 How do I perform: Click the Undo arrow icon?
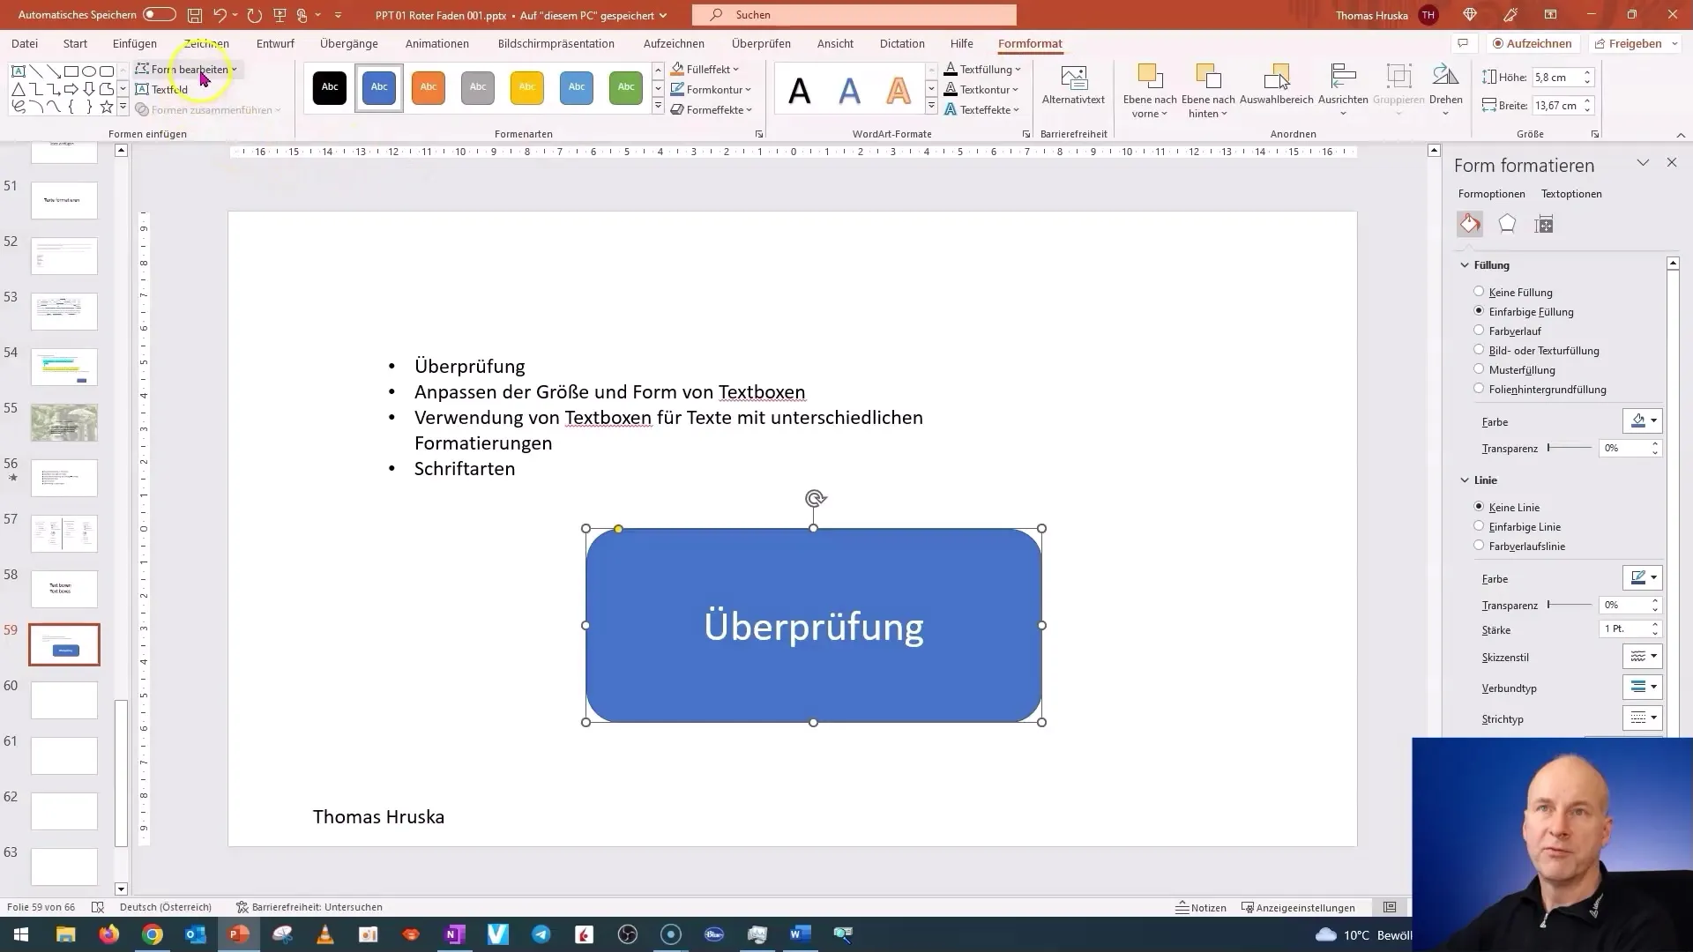click(220, 15)
